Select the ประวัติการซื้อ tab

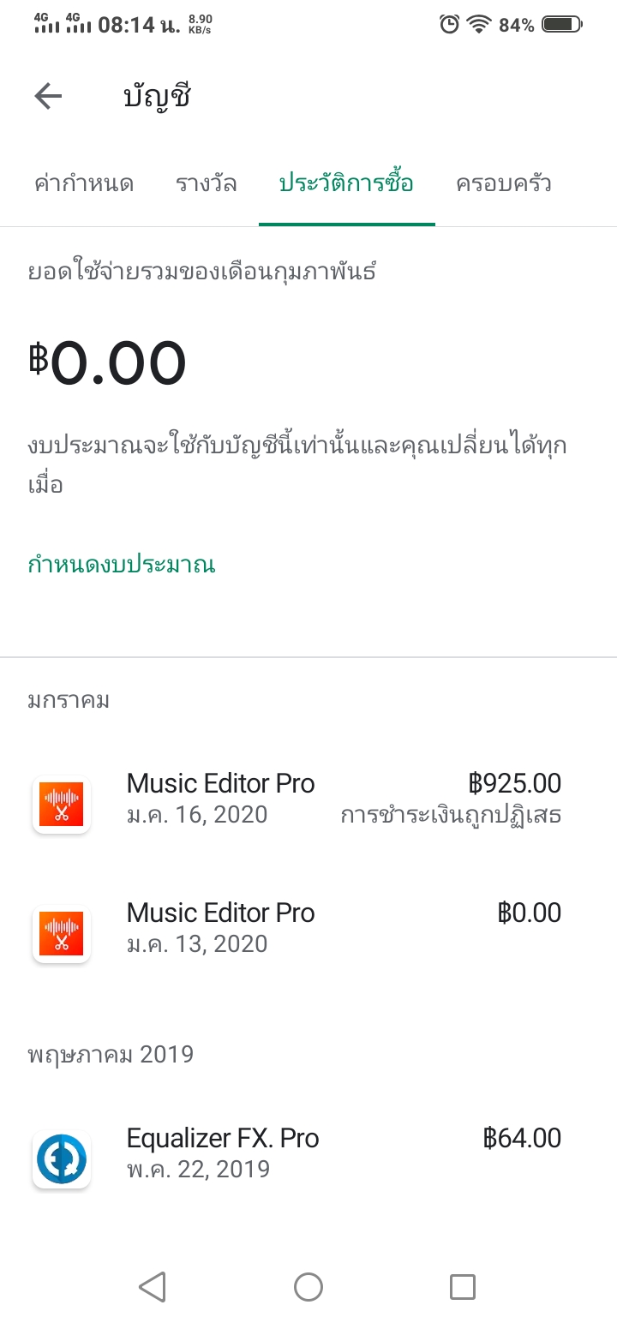(x=346, y=183)
